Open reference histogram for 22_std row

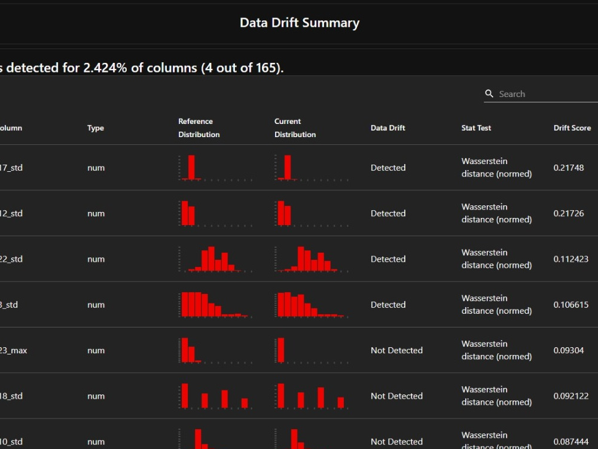[x=215, y=259]
